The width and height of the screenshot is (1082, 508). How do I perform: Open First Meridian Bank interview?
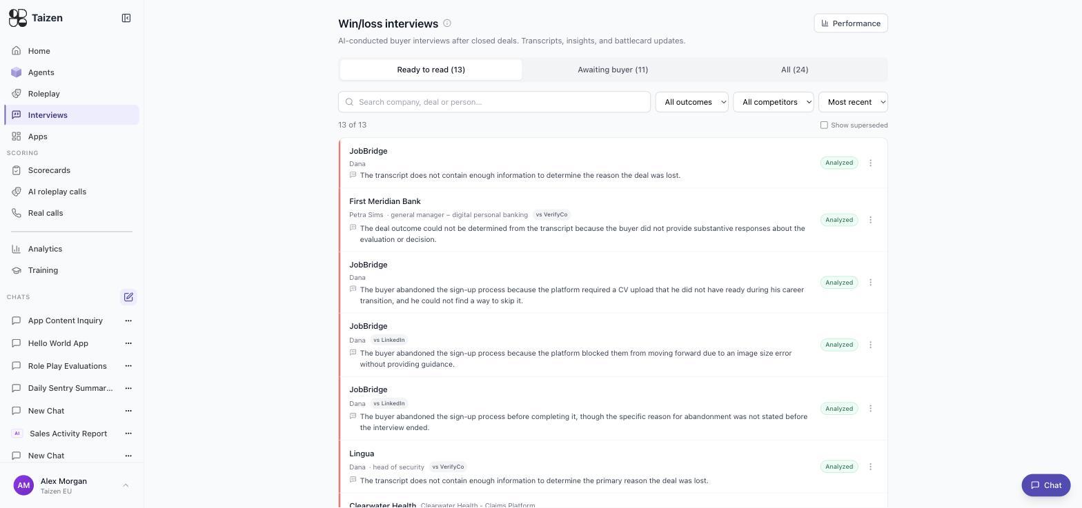coord(613,220)
